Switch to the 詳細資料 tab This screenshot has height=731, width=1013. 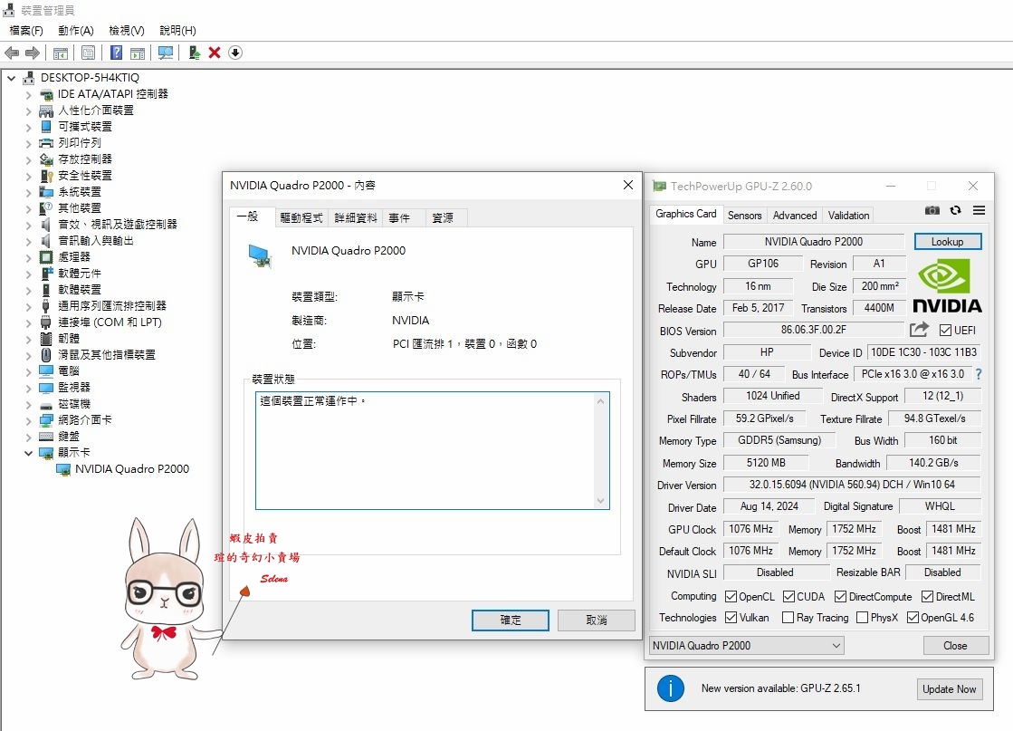[x=356, y=218]
